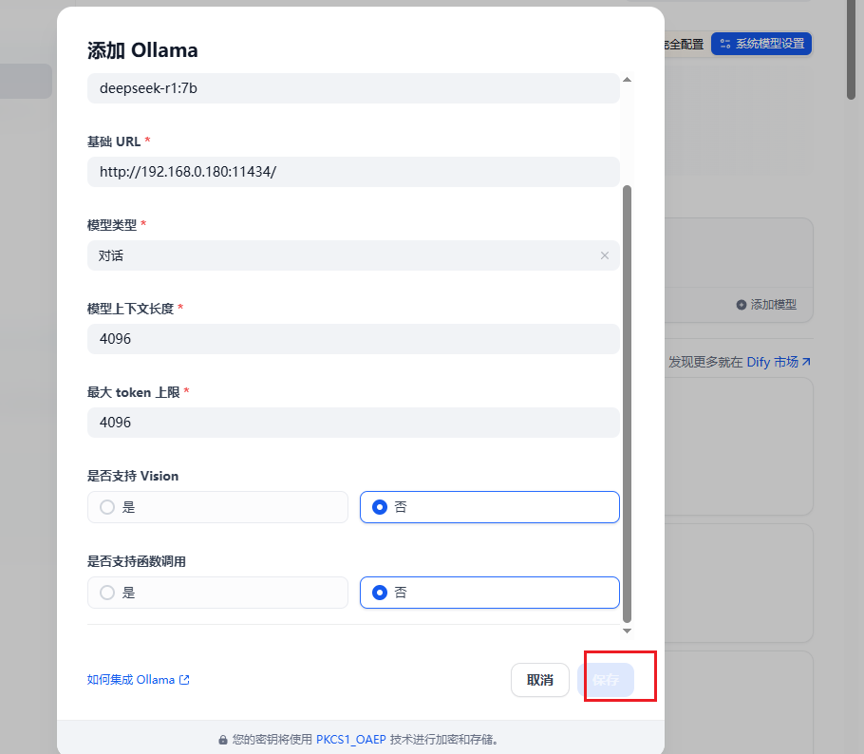Open the model type dropdown showing 对话
This screenshot has height=754, width=864.
pyautogui.click(x=353, y=255)
